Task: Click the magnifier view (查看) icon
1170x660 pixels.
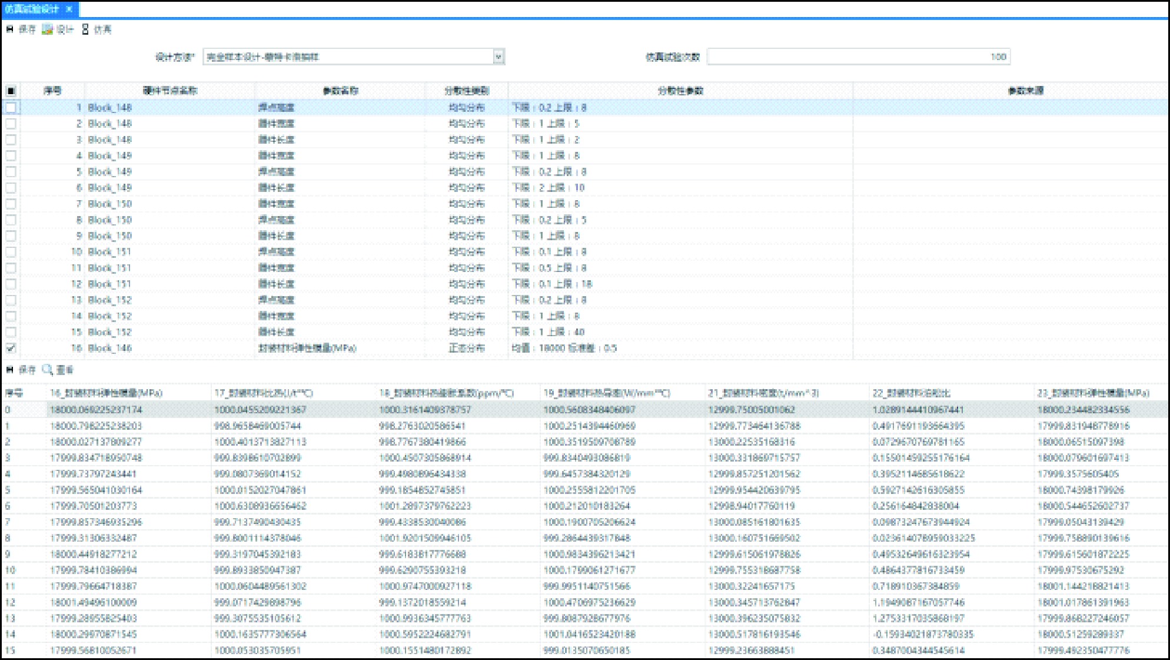Action: (x=48, y=370)
